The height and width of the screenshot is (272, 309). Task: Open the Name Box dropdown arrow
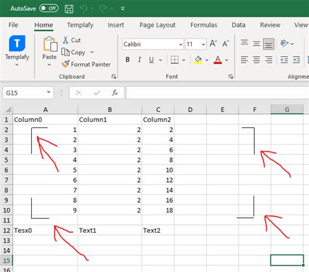(x=49, y=93)
